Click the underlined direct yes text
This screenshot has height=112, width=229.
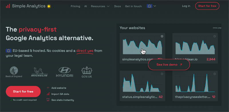tap(85, 51)
